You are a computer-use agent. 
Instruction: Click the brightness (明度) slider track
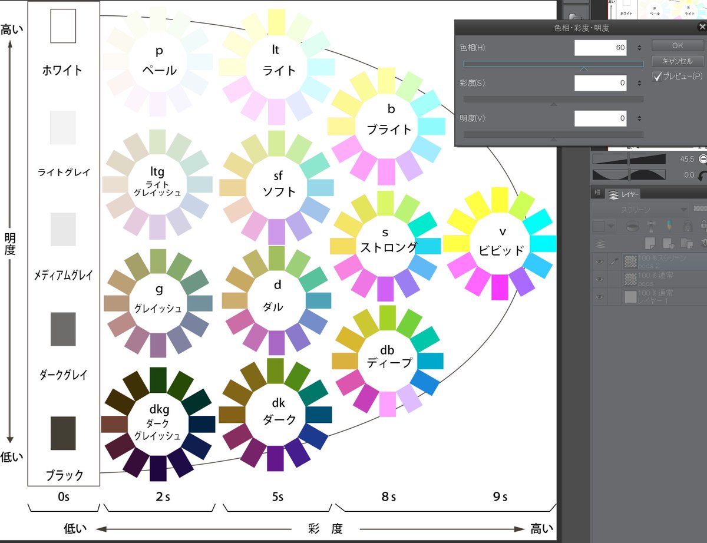pos(553,134)
